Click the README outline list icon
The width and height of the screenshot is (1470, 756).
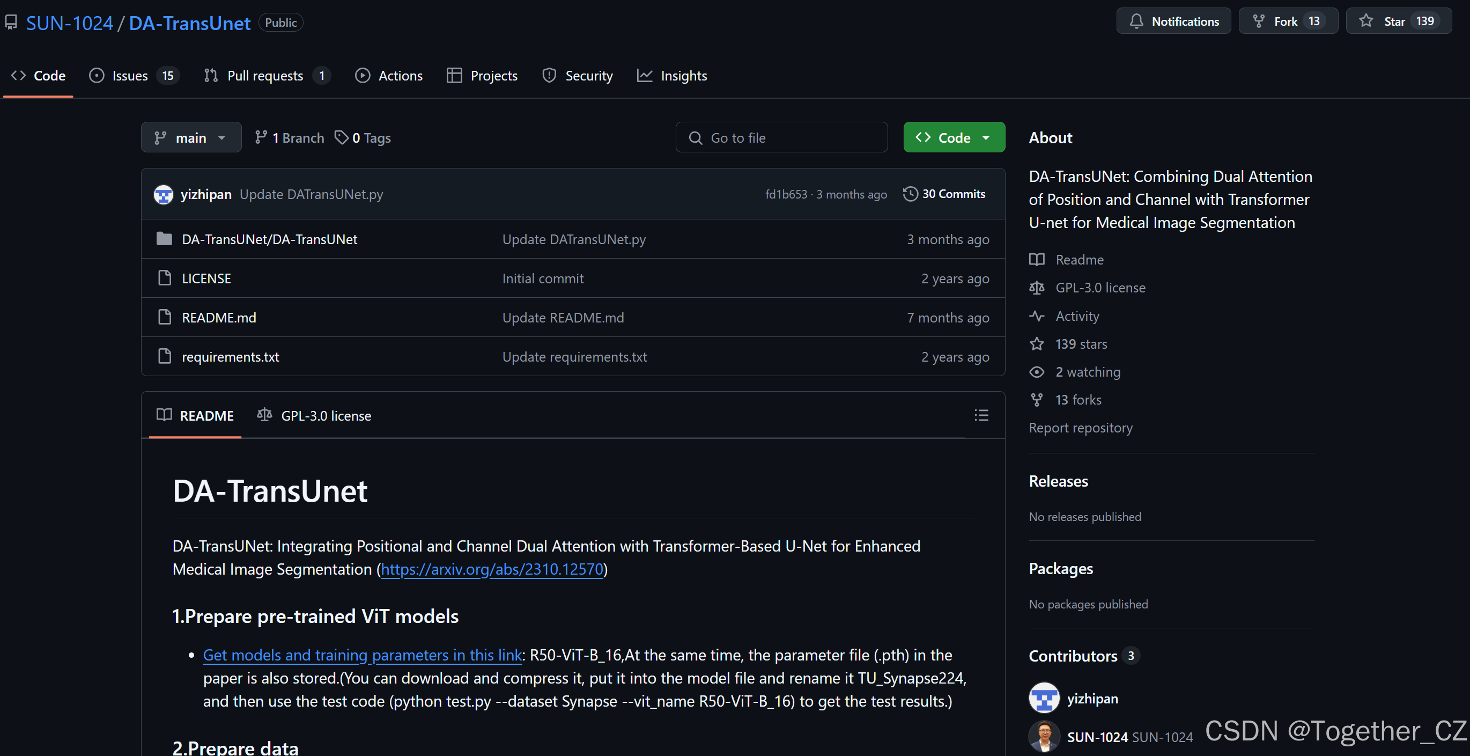click(x=981, y=415)
